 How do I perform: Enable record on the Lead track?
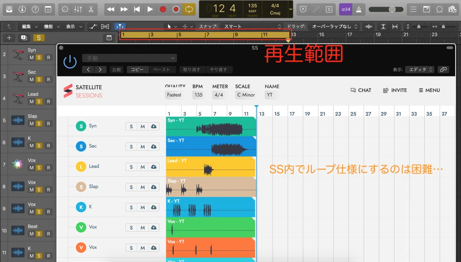click(48, 101)
